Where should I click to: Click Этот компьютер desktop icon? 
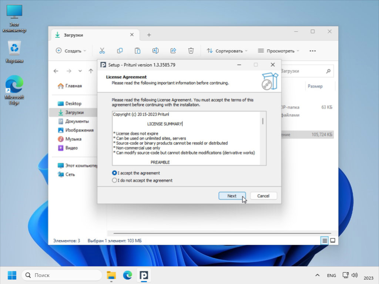tap(14, 18)
